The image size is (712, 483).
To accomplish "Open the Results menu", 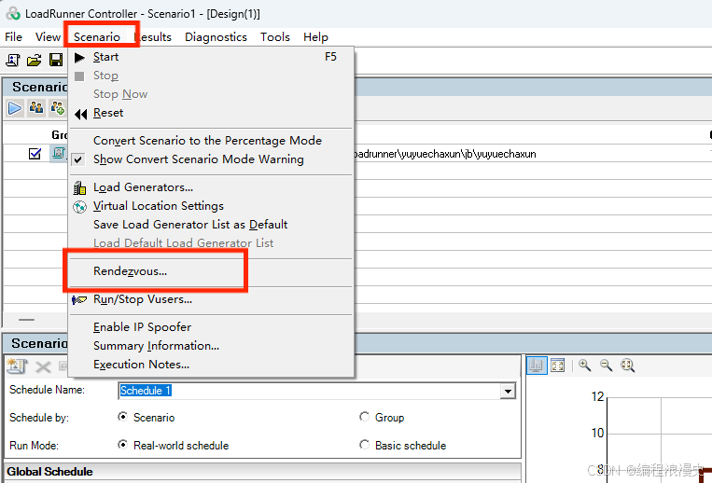I will [153, 36].
